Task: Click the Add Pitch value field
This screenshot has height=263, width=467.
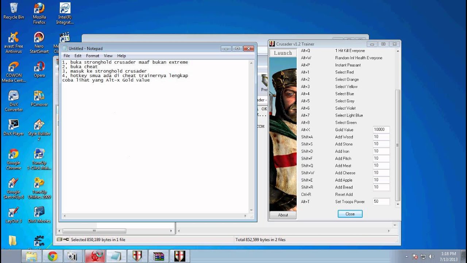Action: pyautogui.click(x=381, y=158)
